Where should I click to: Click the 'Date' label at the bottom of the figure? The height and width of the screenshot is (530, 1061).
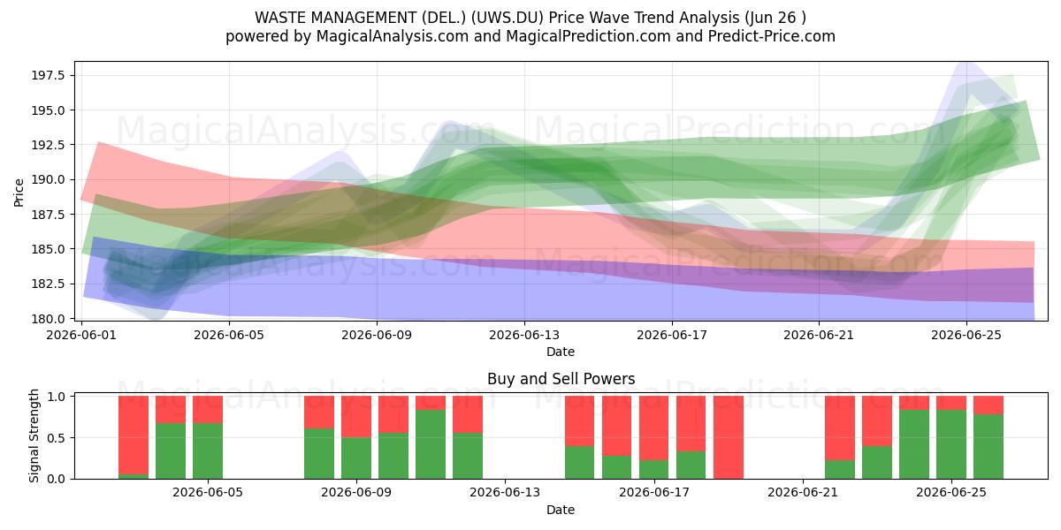click(x=561, y=510)
